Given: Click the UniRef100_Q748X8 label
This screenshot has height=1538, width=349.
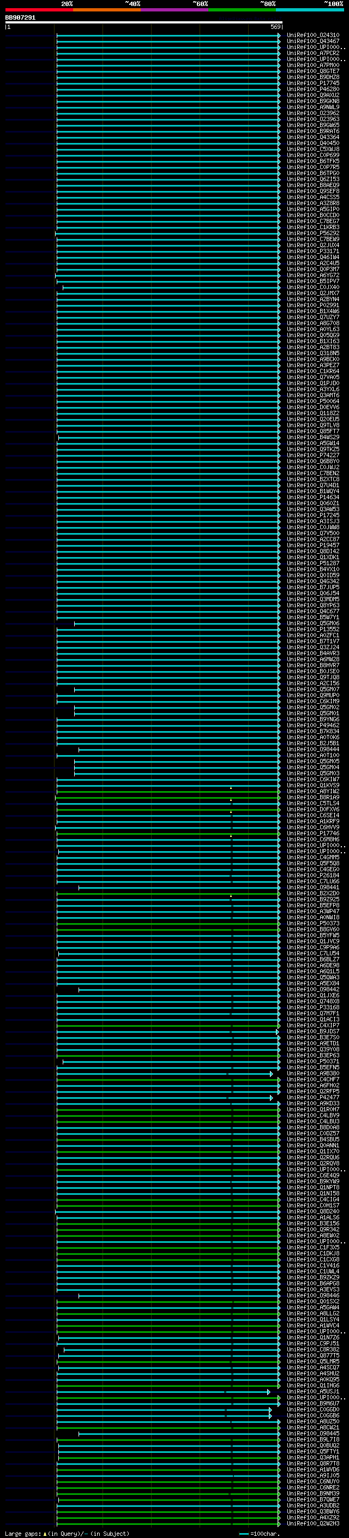Looking at the screenshot, I should tap(313, 1002).
